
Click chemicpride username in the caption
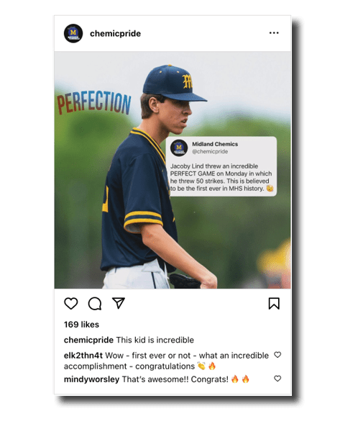click(x=88, y=340)
